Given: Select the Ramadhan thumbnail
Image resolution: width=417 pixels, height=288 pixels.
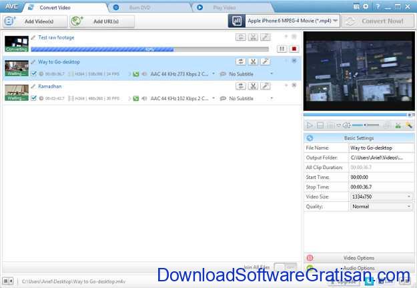Looking at the screenshot, I should 17,93.
